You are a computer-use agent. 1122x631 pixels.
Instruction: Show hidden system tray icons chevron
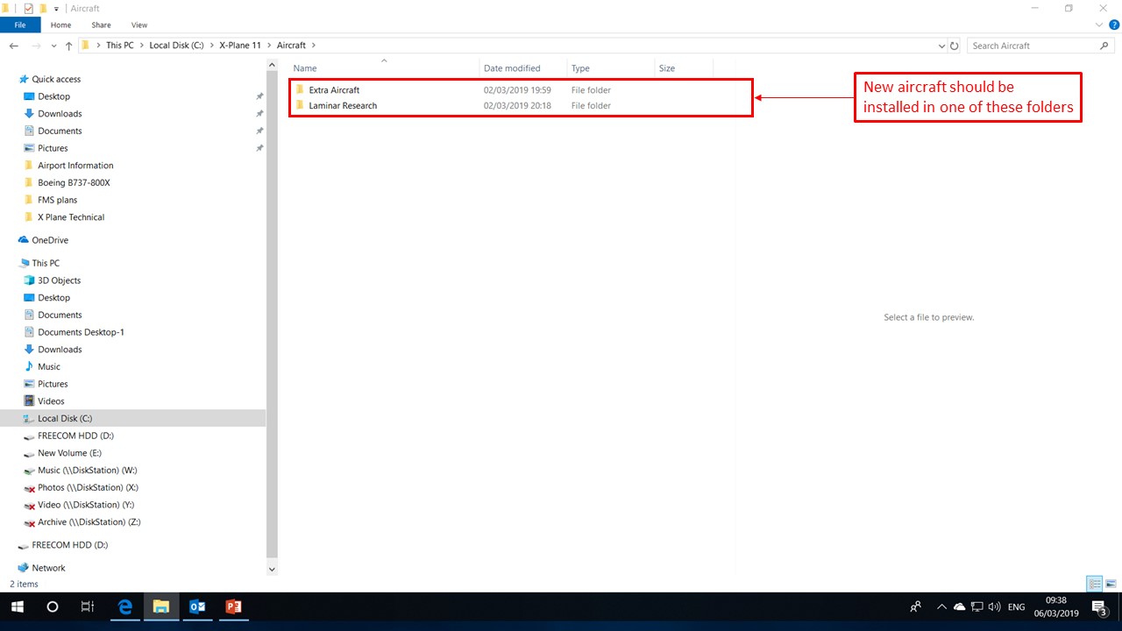tap(941, 606)
